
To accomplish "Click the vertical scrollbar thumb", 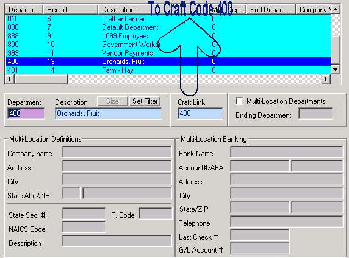I will coord(336,50).
